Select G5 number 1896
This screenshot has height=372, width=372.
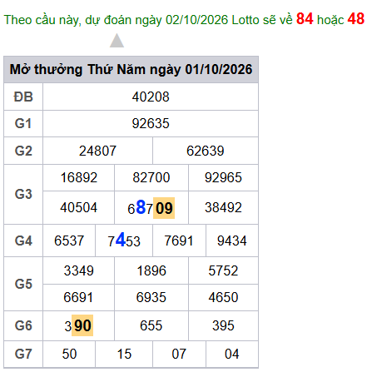pos(151,270)
